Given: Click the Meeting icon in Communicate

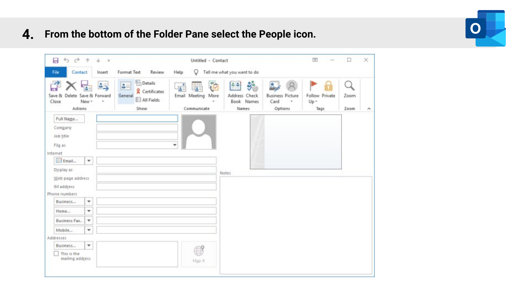Looking at the screenshot, I should click(197, 87).
